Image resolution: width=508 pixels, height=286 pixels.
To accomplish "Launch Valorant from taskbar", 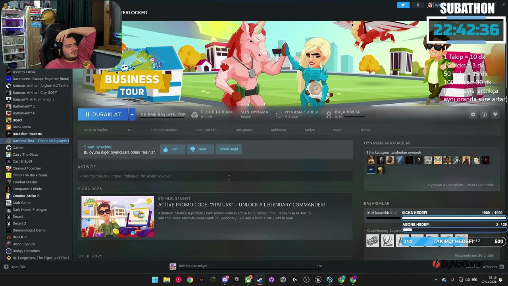I will 202,280.
